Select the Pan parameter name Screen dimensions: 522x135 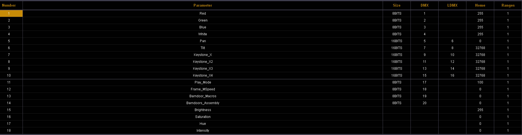[x=203, y=41]
